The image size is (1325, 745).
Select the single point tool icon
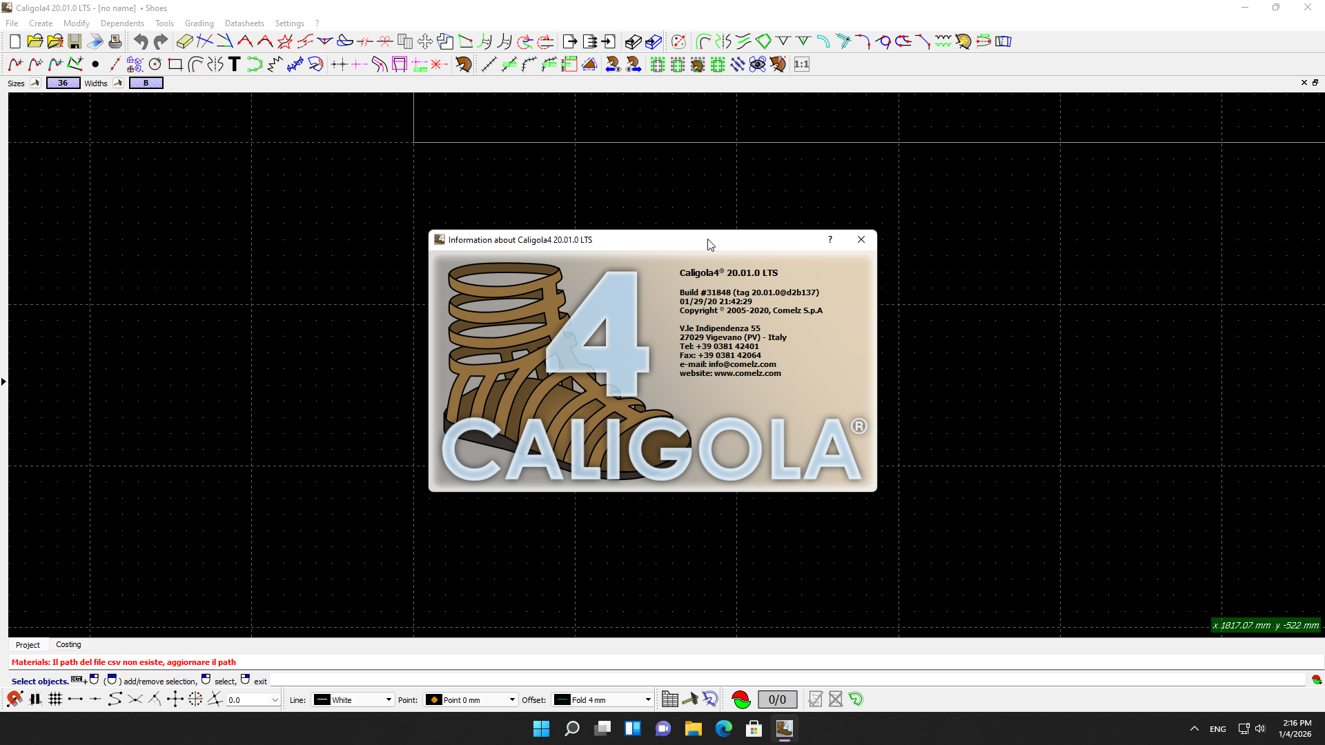[x=95, y=65]
